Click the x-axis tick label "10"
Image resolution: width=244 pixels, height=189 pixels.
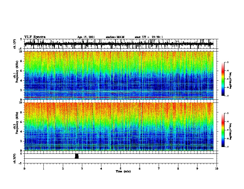pos(217,168)
